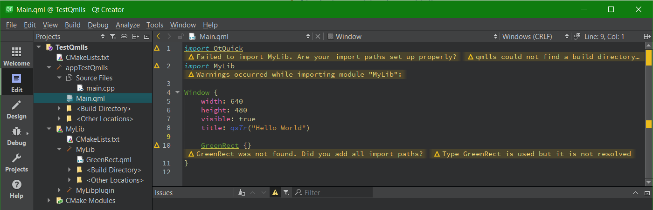
Task: Click the editor vertical scrollbar
Action: [x=648, y=114]
